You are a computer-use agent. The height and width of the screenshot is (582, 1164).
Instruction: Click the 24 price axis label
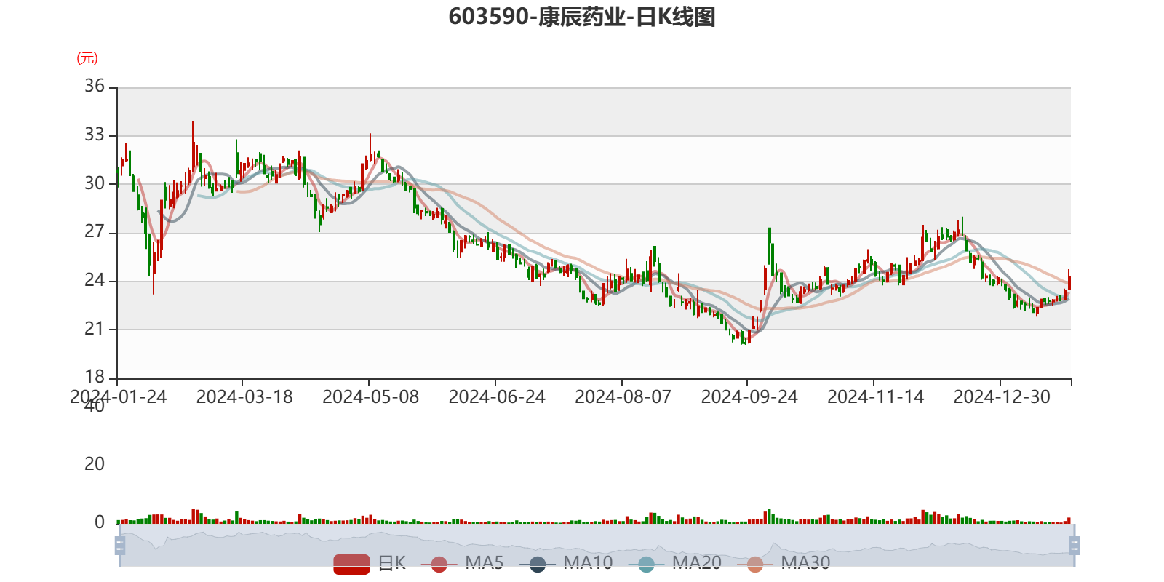(x=95, y=280)
